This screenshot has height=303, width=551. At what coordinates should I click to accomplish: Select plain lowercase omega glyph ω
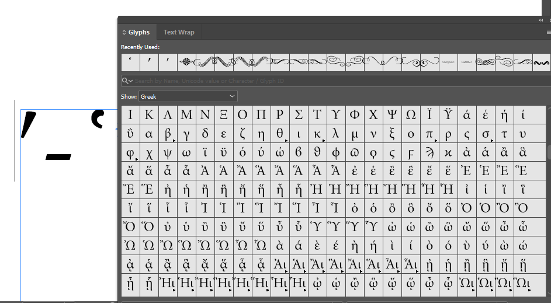coord(186,152)
